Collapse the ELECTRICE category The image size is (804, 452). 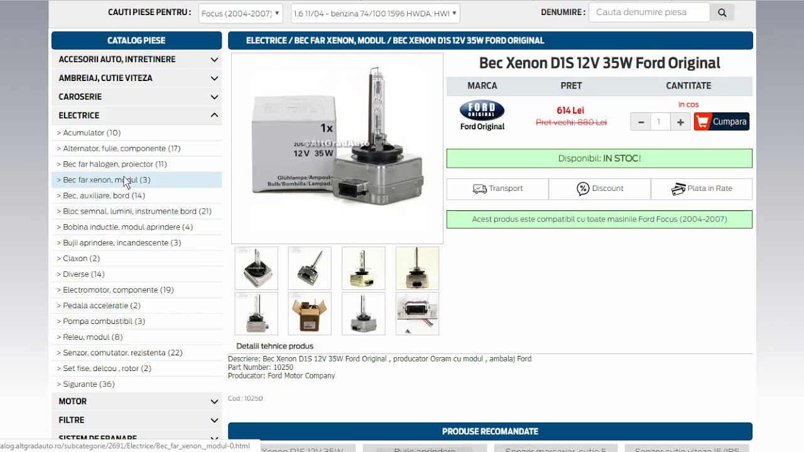click(x=214, y=116)
